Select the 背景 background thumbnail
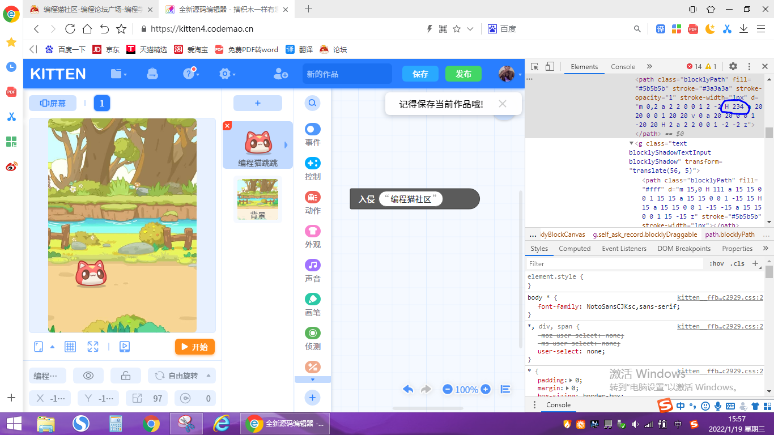The height and width of the screenshot is (435, 774). [258, 199]
